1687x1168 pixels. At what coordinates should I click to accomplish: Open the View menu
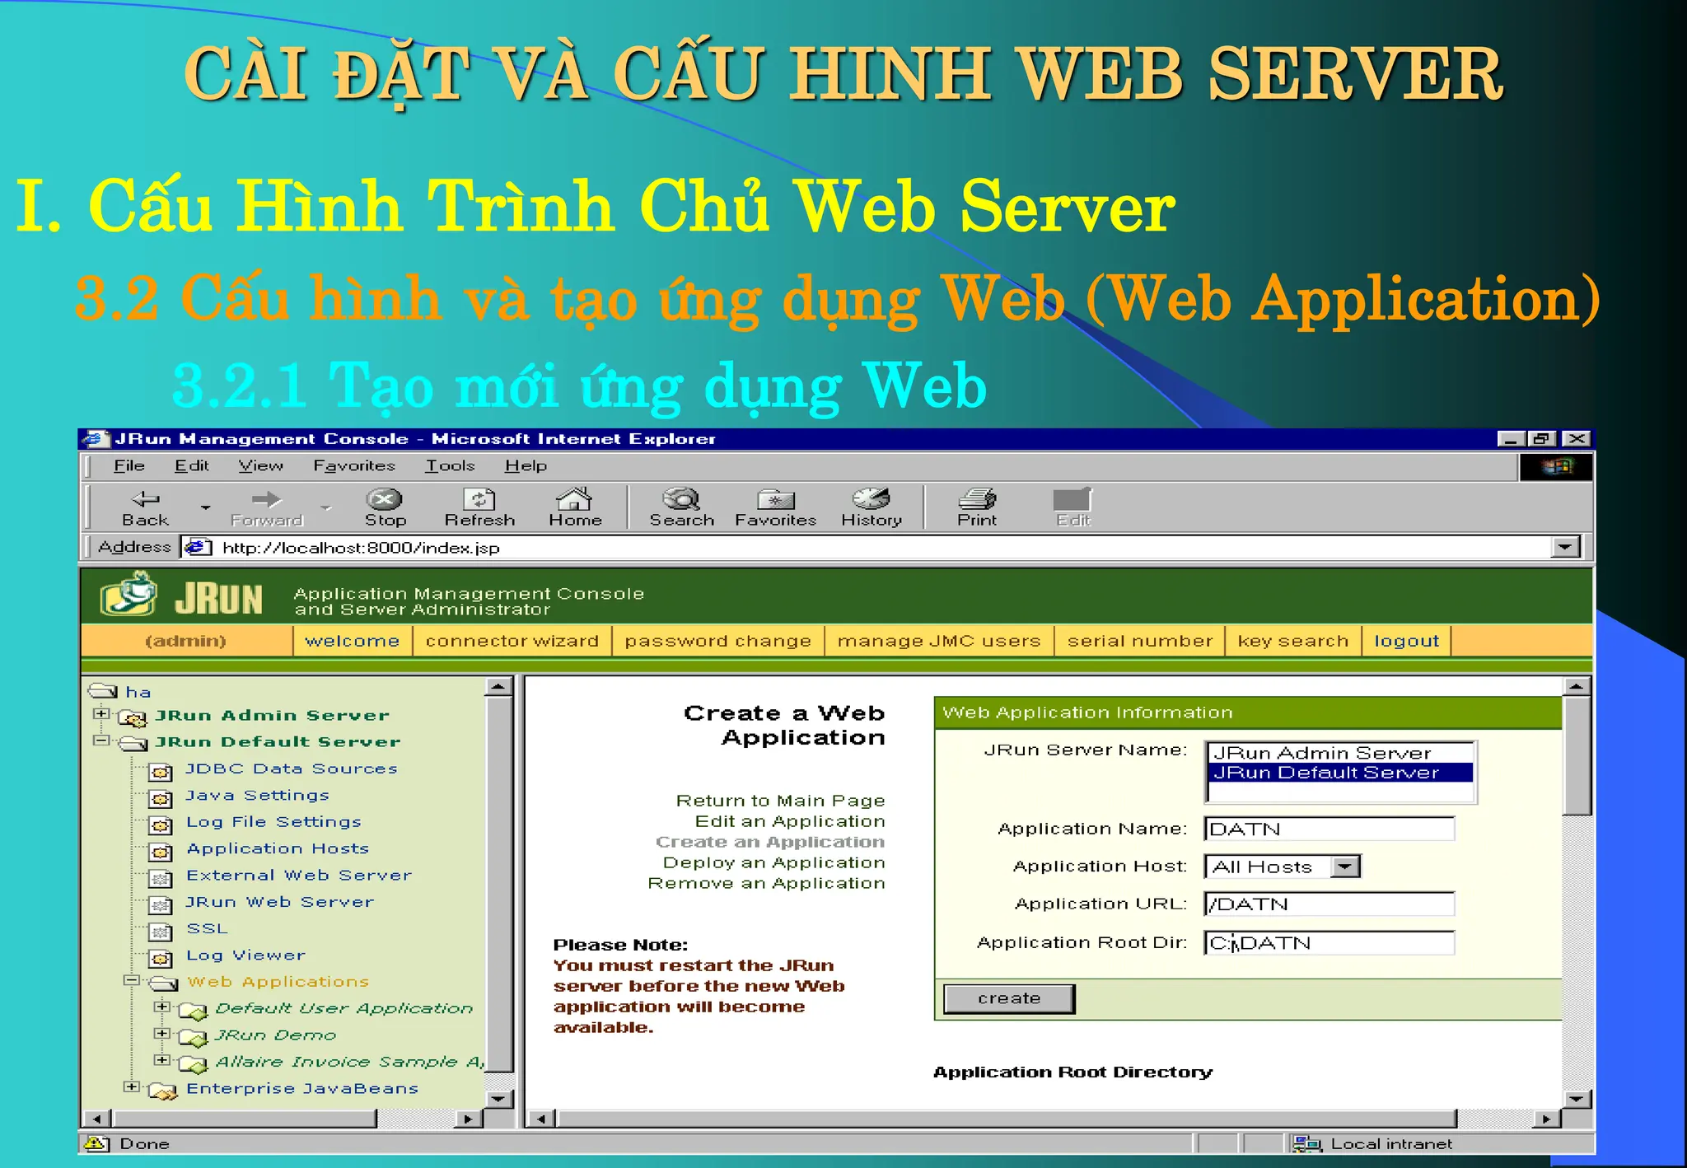260,465
